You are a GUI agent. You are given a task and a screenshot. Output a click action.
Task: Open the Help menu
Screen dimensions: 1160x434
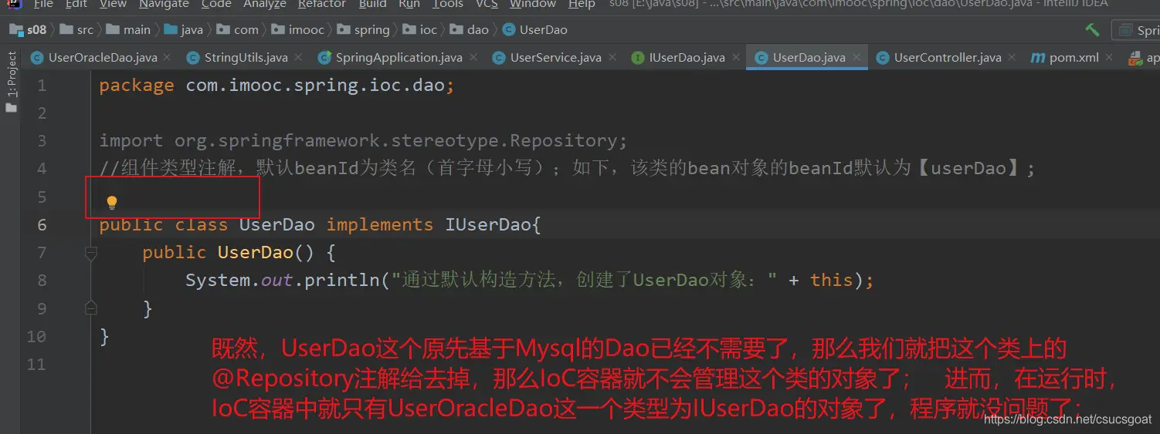coord(582,5)
